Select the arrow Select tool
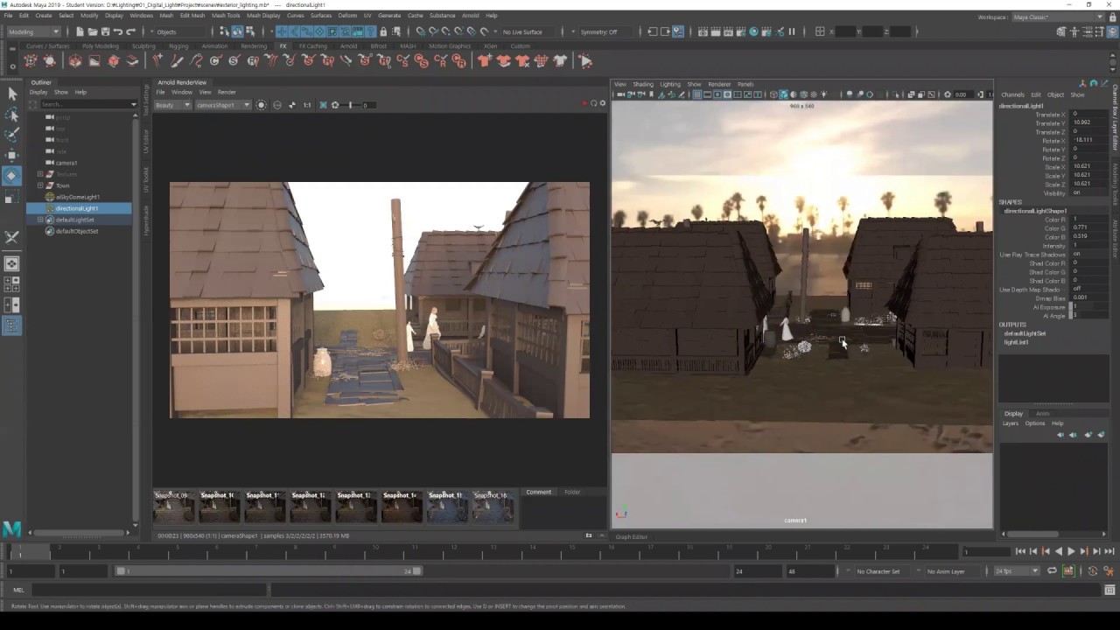Viewport: 1120px width, 630px height. coord(11,94)
